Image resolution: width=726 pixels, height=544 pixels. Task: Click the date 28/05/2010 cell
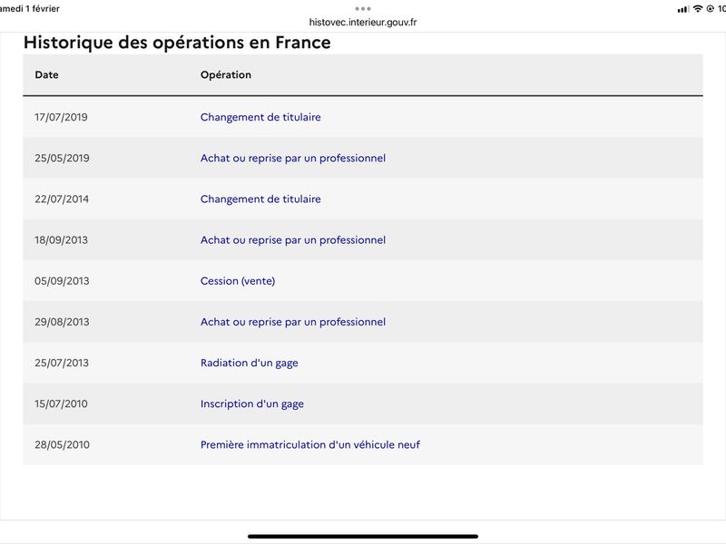click(62, 444)
